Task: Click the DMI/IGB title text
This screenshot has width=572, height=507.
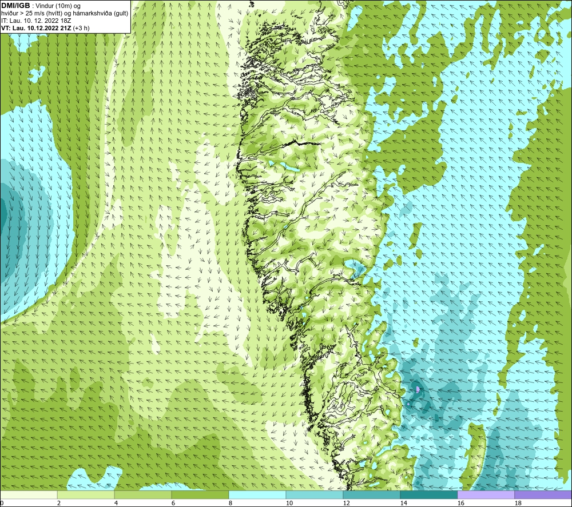Action: (x=15, y=6)
